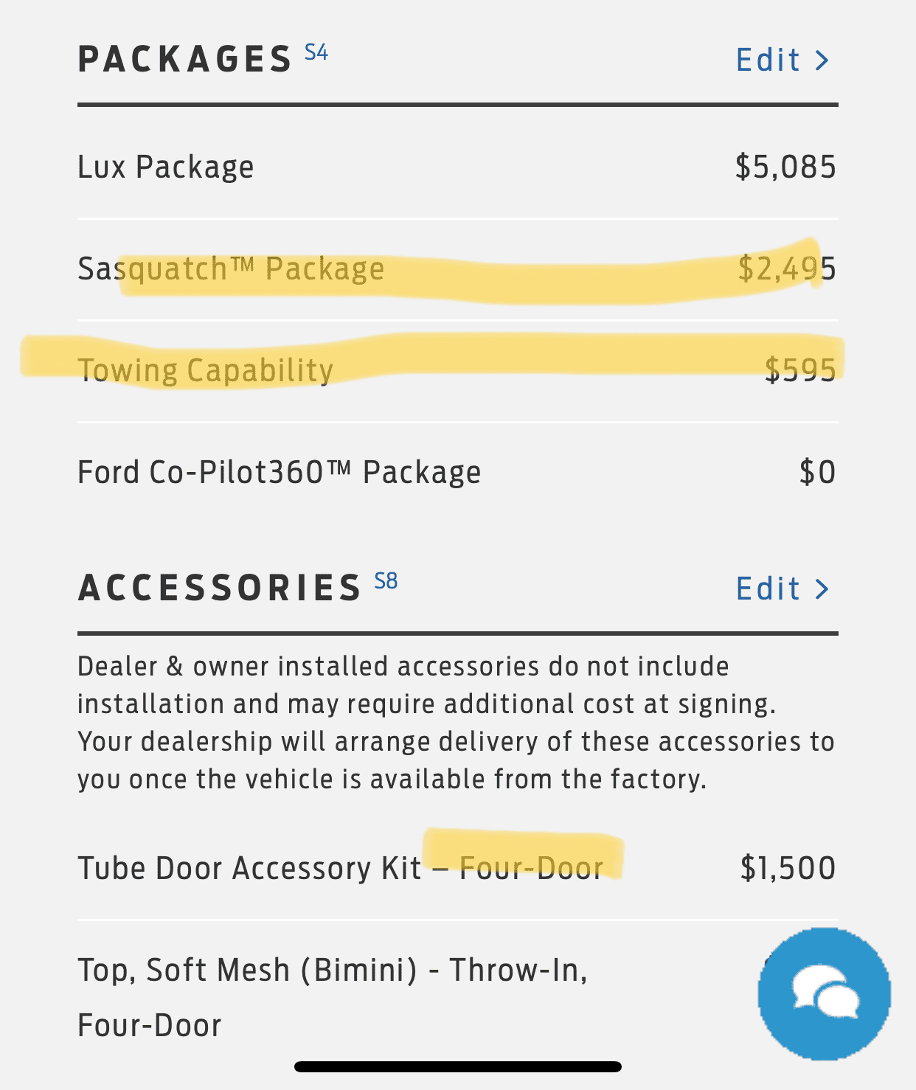Select the Sasquatch Package line item
The image size is (916, 1090).
457,269
